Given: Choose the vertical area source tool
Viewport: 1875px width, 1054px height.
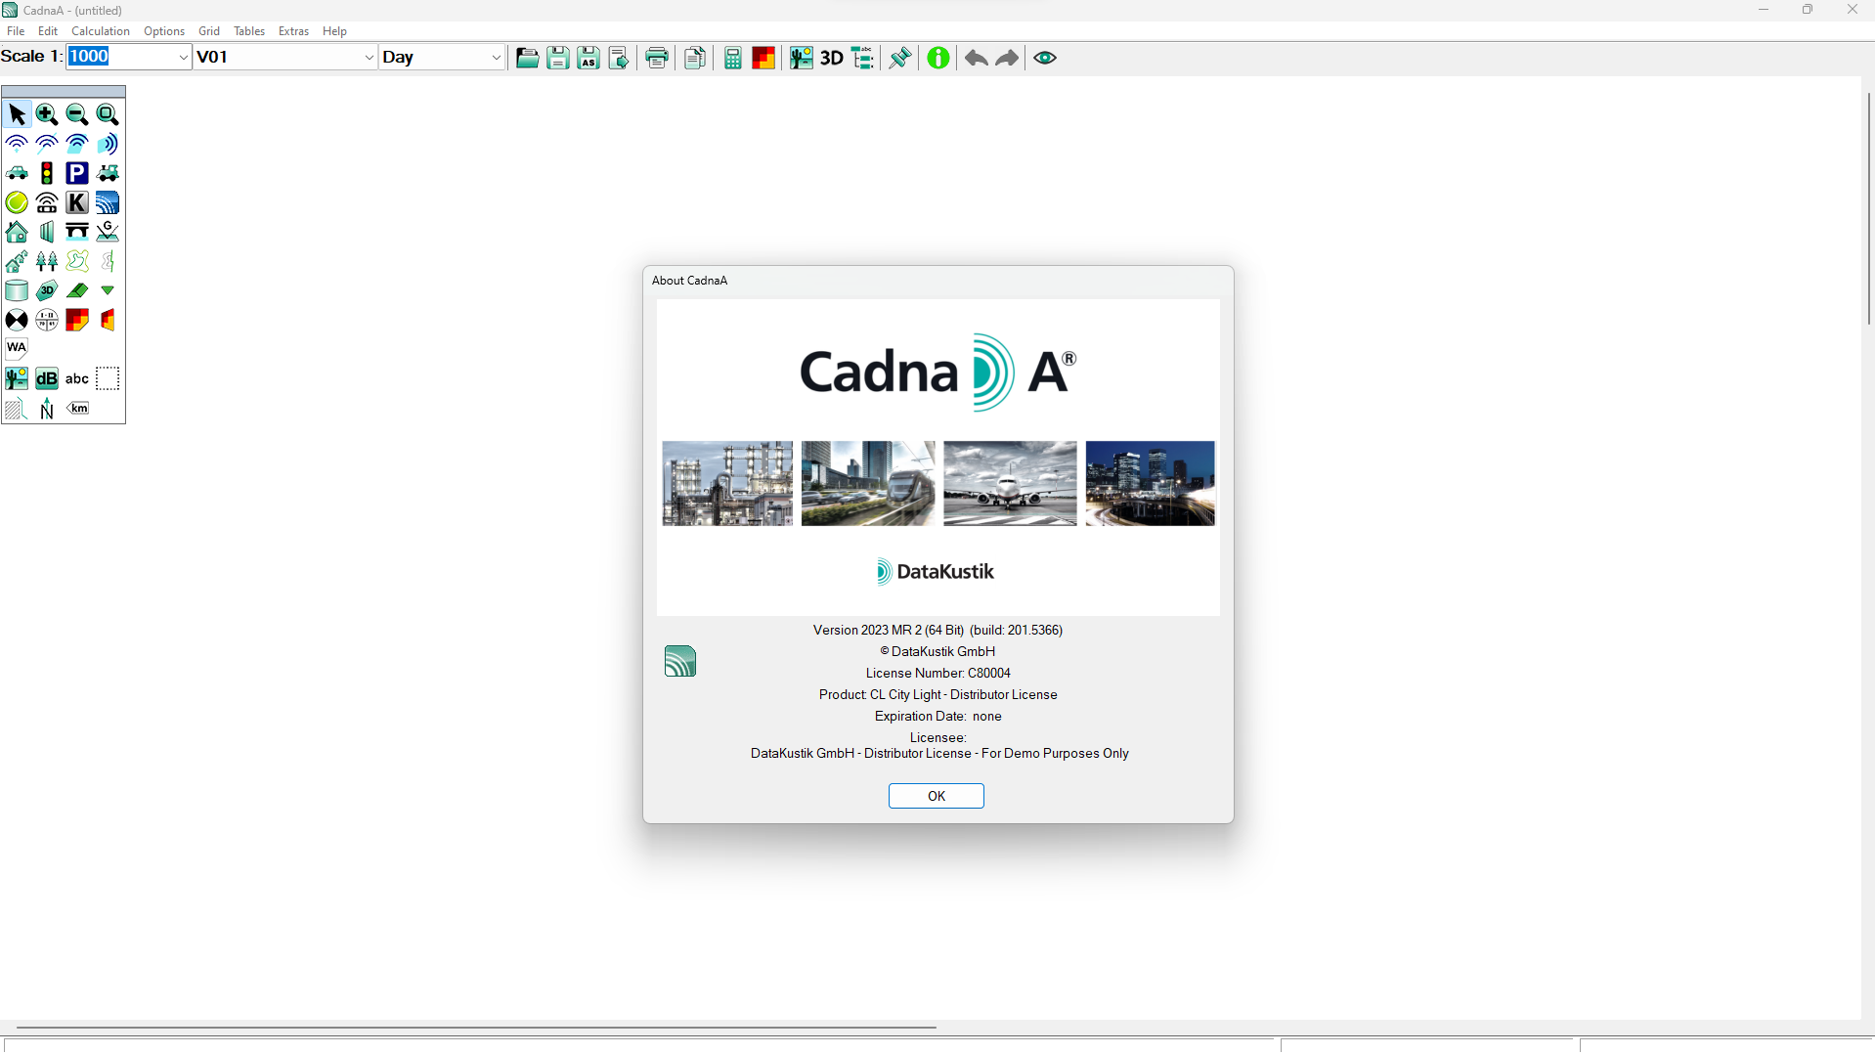Looking at the screenshot, I should coord(108,144).
